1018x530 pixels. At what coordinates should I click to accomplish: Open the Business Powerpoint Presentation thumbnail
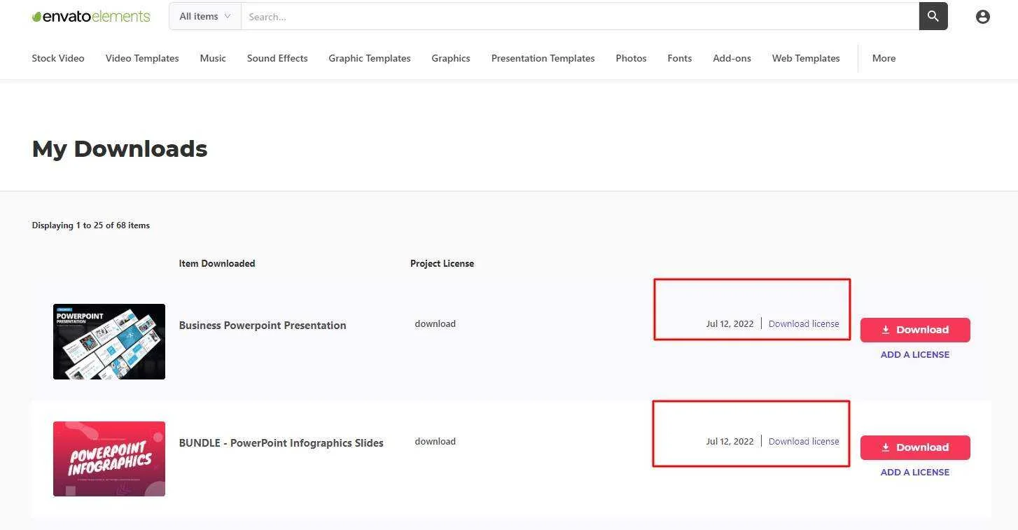point(109,342)
